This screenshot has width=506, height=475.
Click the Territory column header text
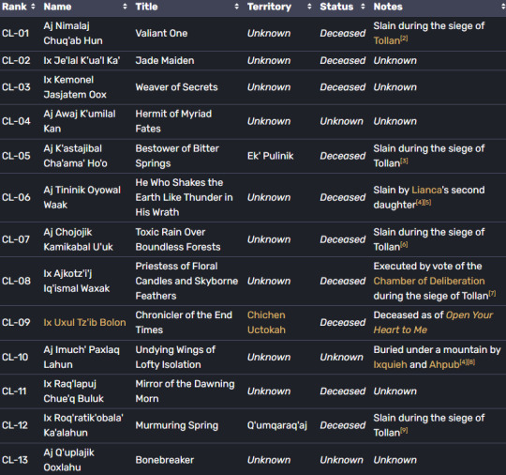(x=269, y=7)
